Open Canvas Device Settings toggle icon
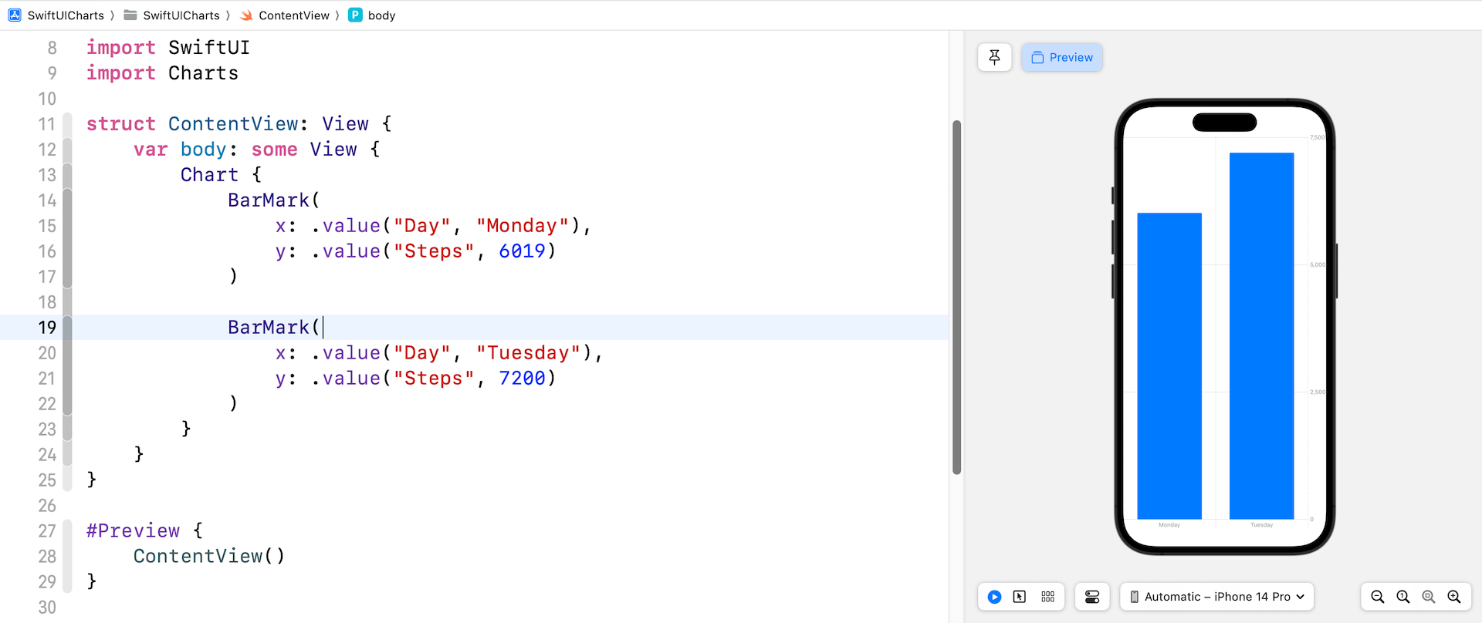 (x=1092, y=597)
